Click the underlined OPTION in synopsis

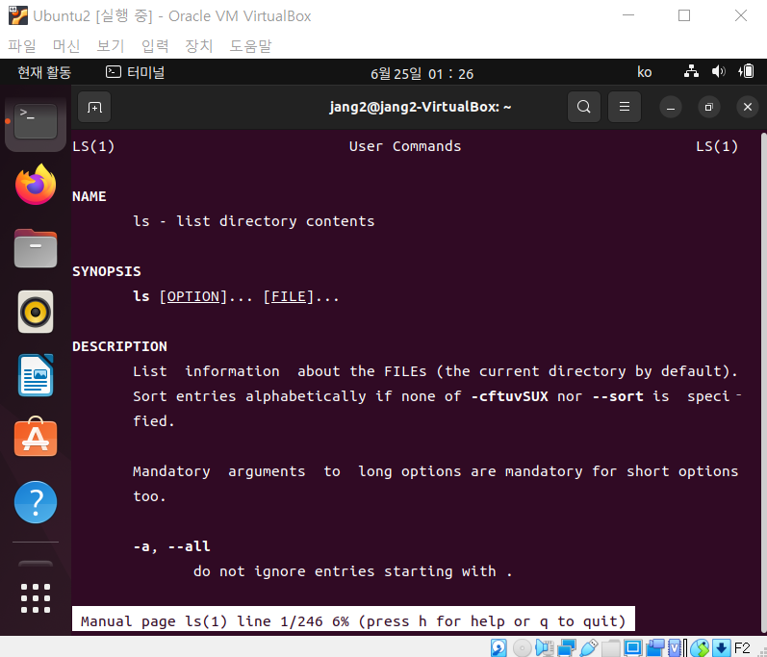coord(193,296)
